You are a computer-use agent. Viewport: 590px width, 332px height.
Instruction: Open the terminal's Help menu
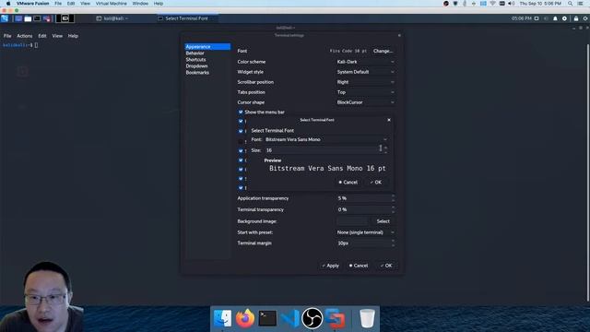[73, 36]
